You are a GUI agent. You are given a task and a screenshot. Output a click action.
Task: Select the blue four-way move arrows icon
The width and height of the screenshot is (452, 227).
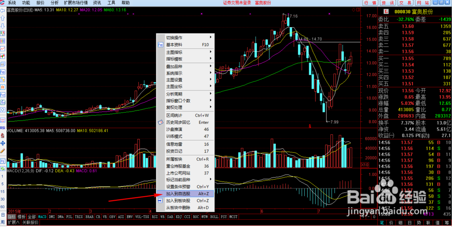tap(3, 143)
